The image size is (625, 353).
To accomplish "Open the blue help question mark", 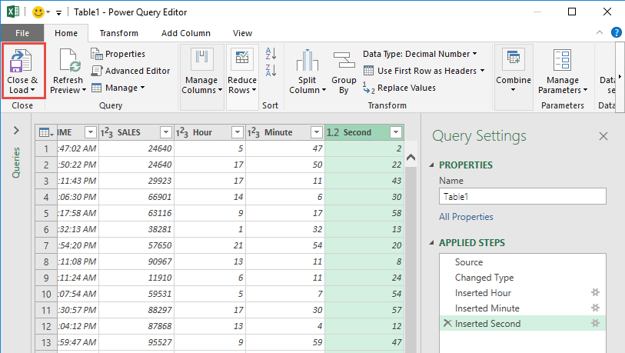I will point(617,33).
